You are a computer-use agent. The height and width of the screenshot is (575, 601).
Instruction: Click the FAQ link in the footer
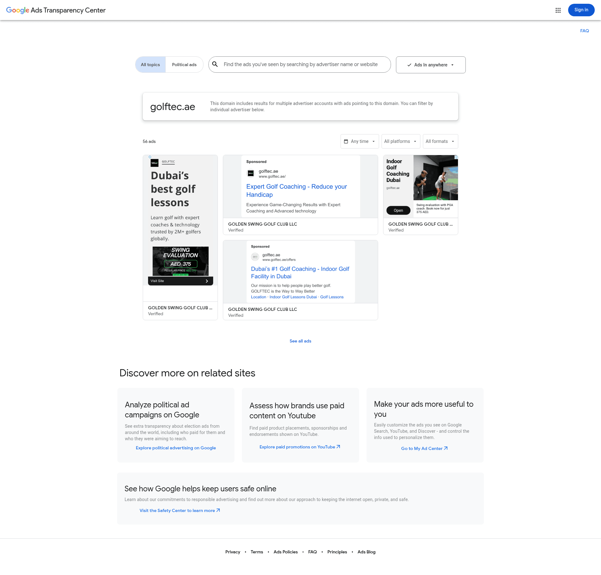(312, 552)
